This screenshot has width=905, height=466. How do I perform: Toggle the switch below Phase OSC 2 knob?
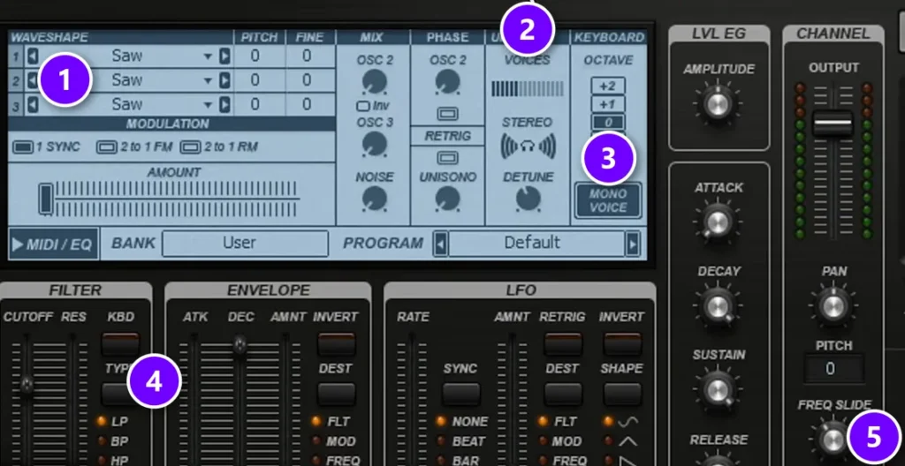pos(447,114)
